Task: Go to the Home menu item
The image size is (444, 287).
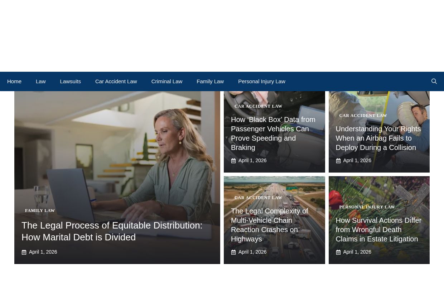Action: 14,81
